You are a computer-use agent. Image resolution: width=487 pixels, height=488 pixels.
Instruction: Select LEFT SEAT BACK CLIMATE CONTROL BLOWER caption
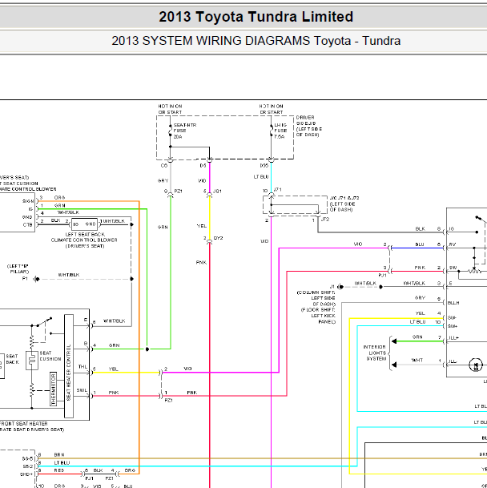tap(85, 240)
